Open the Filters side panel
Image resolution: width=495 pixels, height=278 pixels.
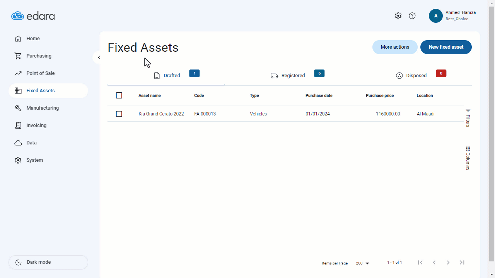point(468,118)
